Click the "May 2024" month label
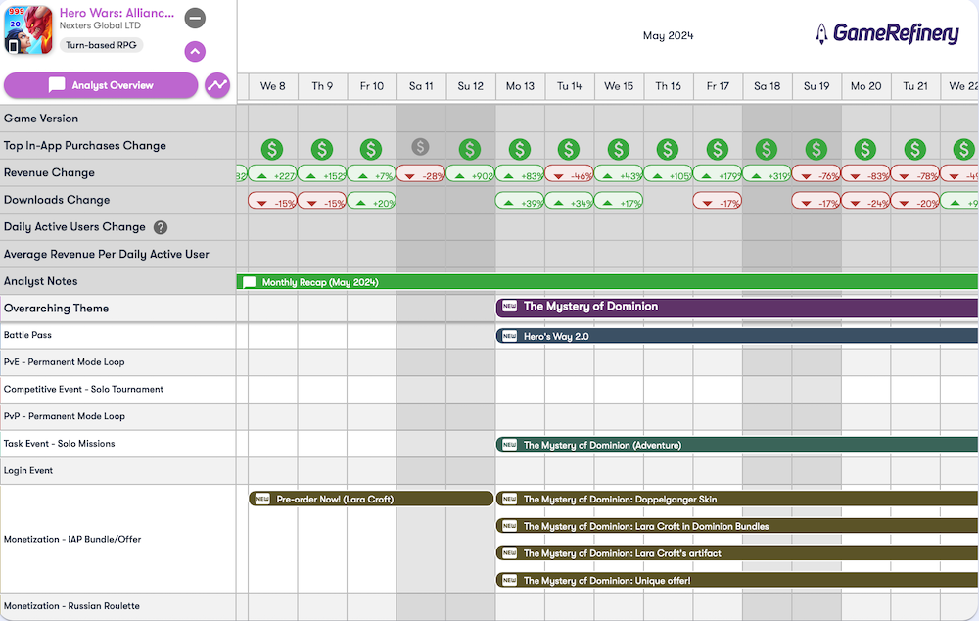979x621 pixels. (668, 35)
